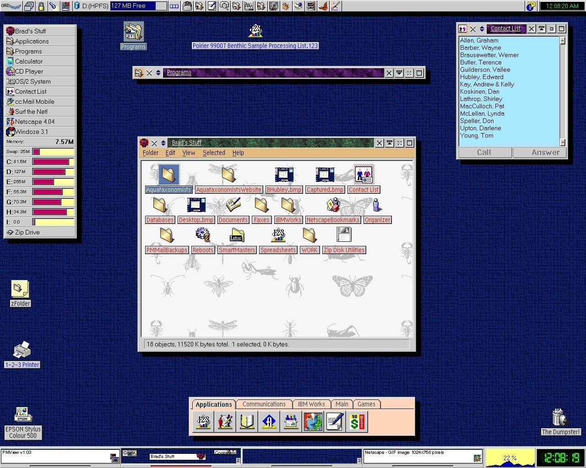Launch Lotus Organizer from the launcher bar
This screenshot has height=468, width=586.
[247, 421]
